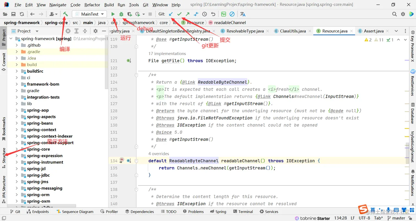Click the grayed-out Stop square icon
The width and height of the screenshot is (416, 221).
(x=150, y=14)
